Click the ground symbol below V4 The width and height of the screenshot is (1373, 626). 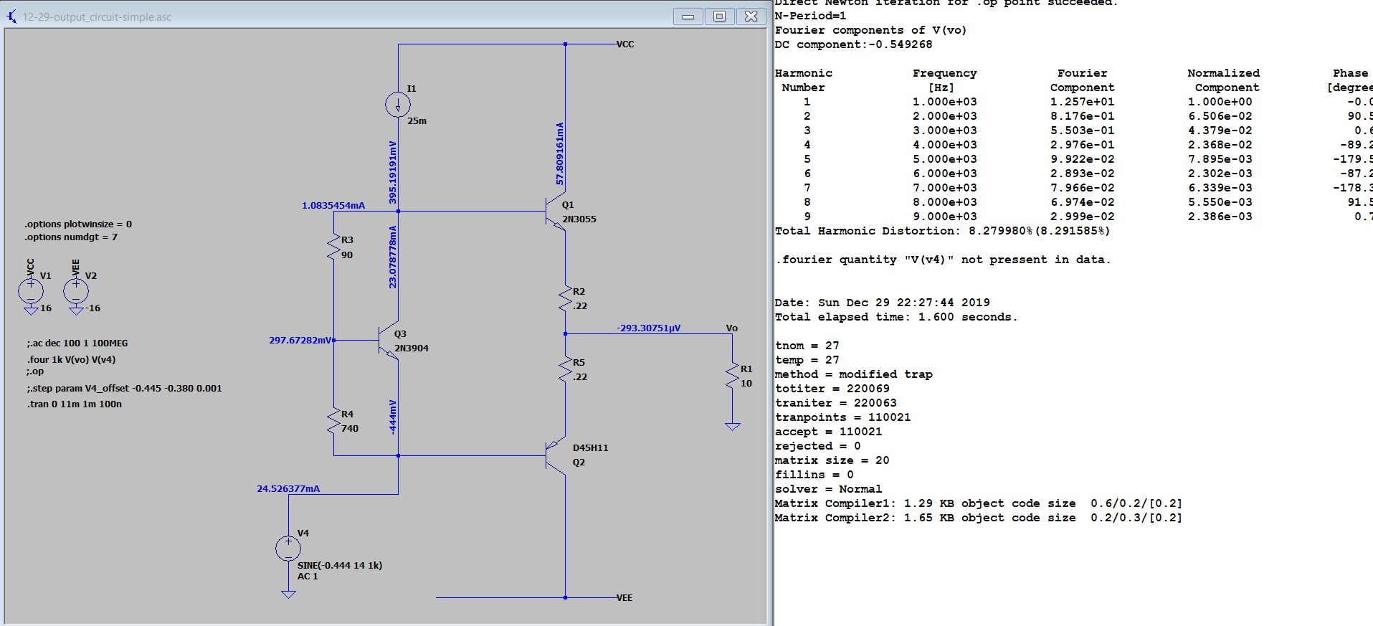[x=288, y=594]
